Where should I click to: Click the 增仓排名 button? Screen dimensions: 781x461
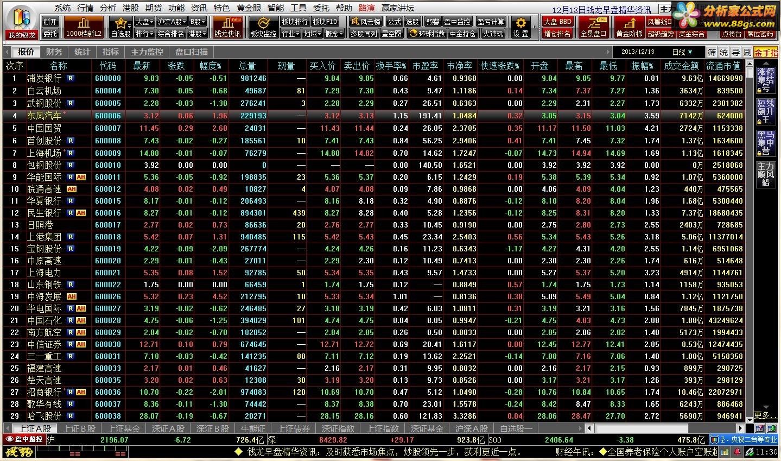[x=557, y=34]
